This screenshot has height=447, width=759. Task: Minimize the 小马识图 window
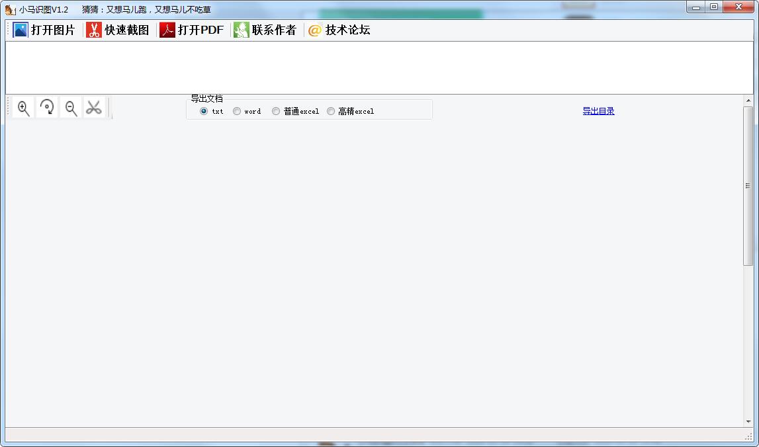tap(695, 7)
